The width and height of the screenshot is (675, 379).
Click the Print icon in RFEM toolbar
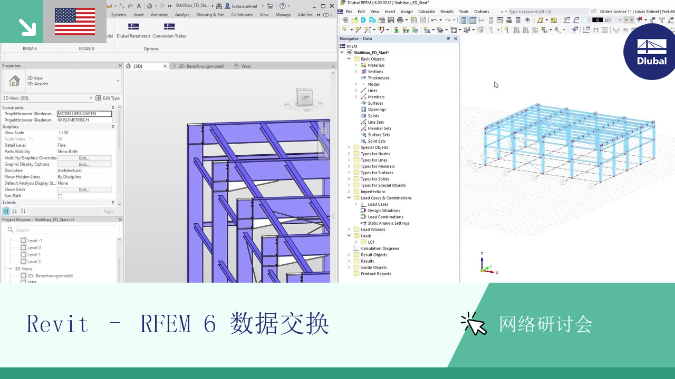[400, 20]
